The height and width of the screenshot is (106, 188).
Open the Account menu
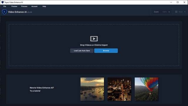coord(34,6)
